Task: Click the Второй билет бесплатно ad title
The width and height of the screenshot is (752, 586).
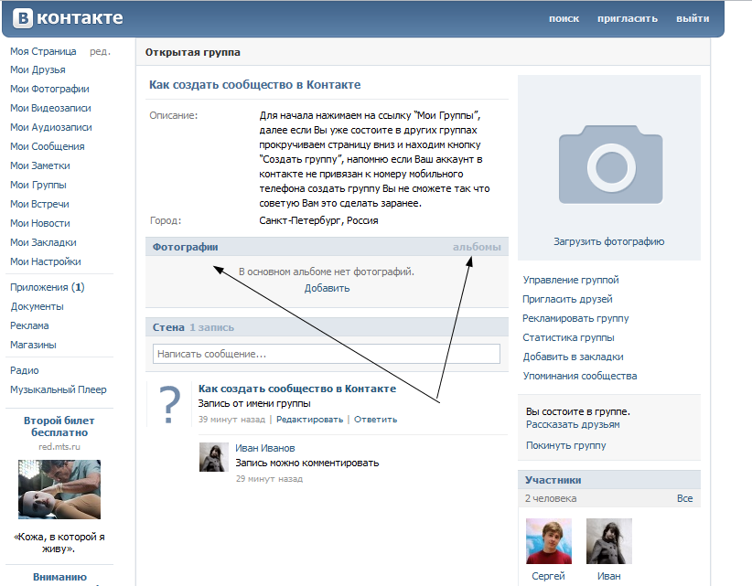Action: pos(59,426)
